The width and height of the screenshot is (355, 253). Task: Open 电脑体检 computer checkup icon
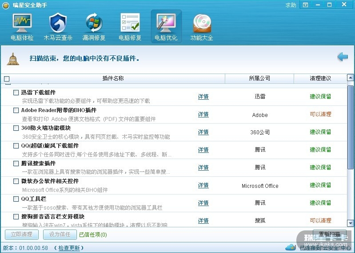(22, 27)
